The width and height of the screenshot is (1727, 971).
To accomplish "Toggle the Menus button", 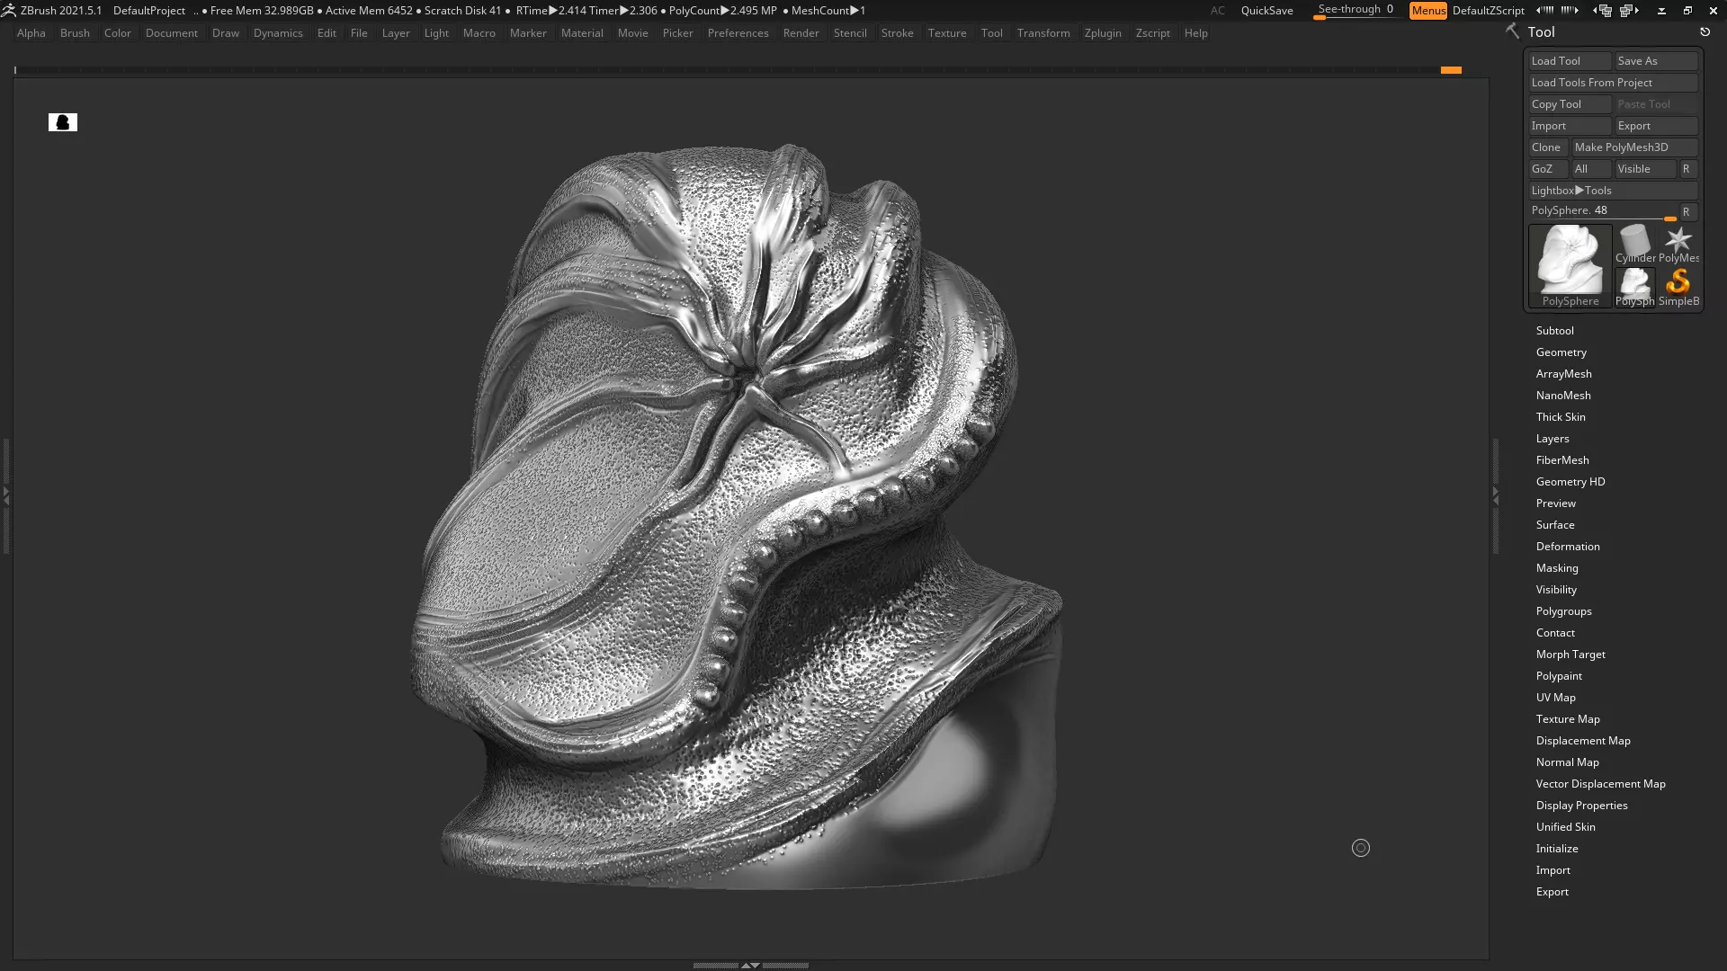I will (1428, 11).
